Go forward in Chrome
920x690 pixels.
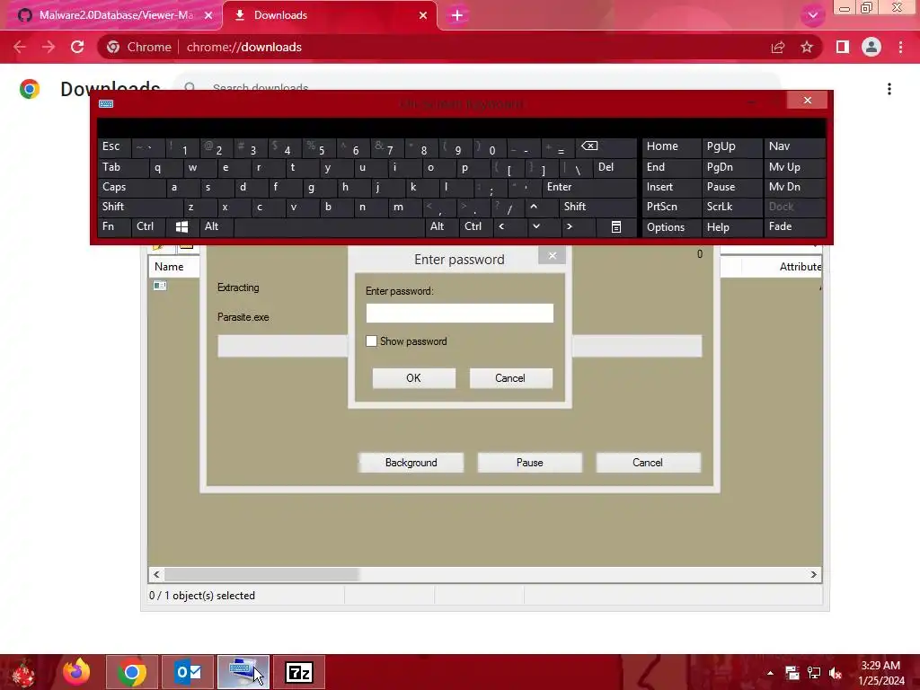[49, 47]
